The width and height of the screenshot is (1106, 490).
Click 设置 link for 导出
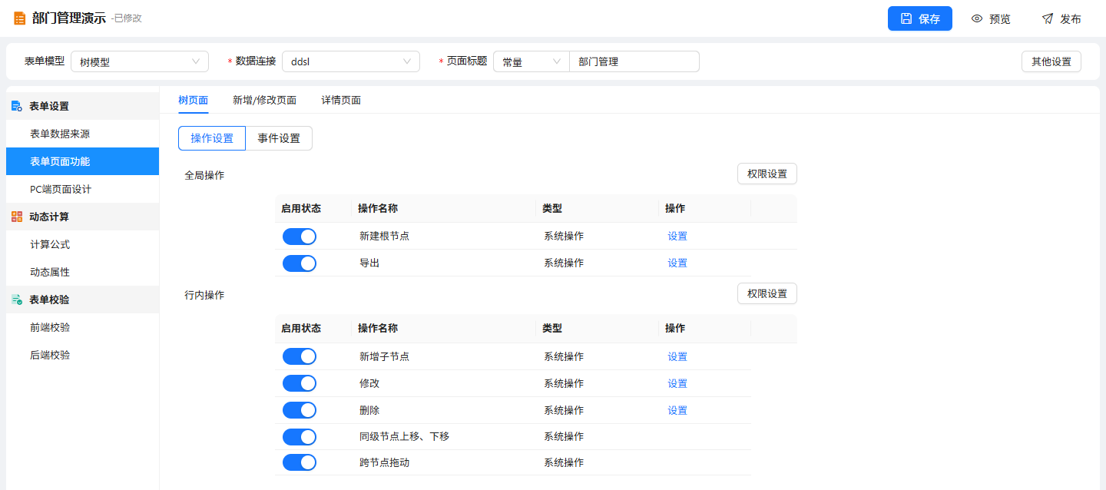677,263
